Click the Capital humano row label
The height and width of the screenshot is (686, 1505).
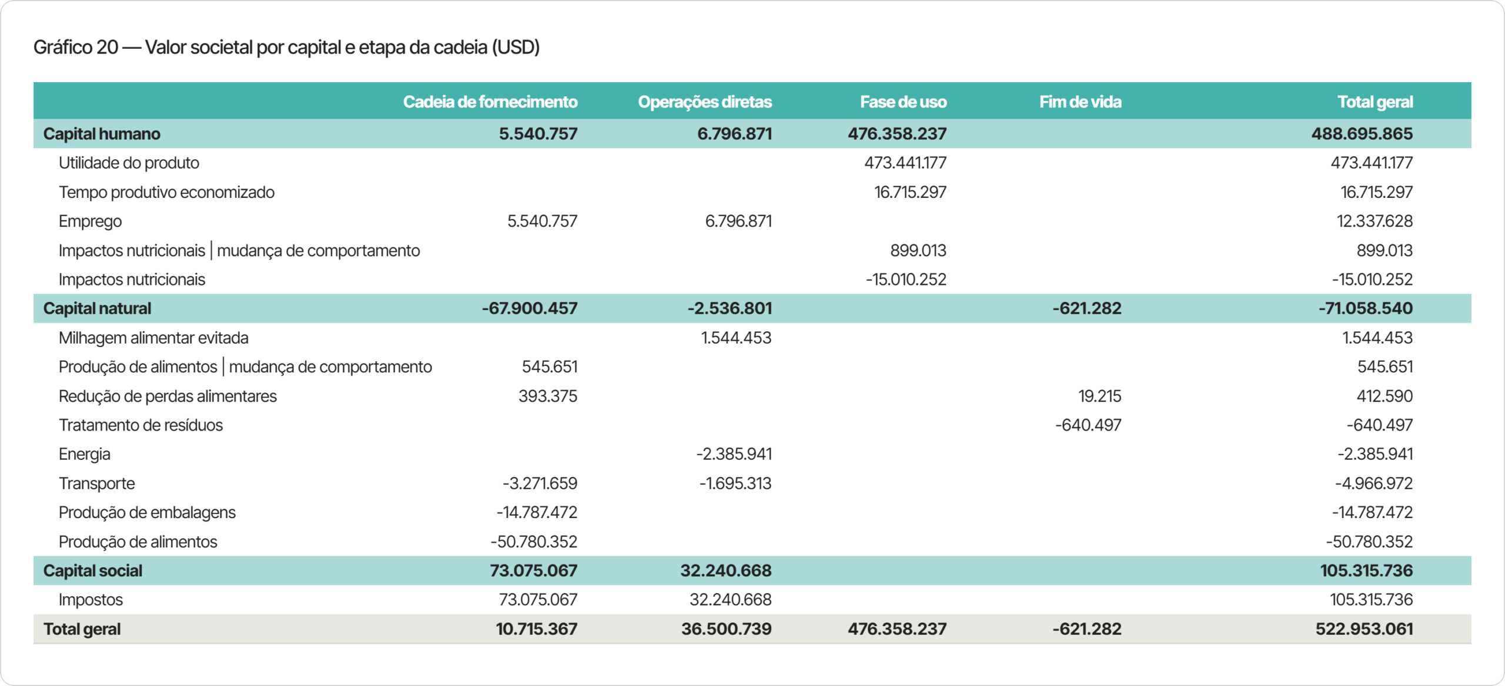(x=102, y=134)
